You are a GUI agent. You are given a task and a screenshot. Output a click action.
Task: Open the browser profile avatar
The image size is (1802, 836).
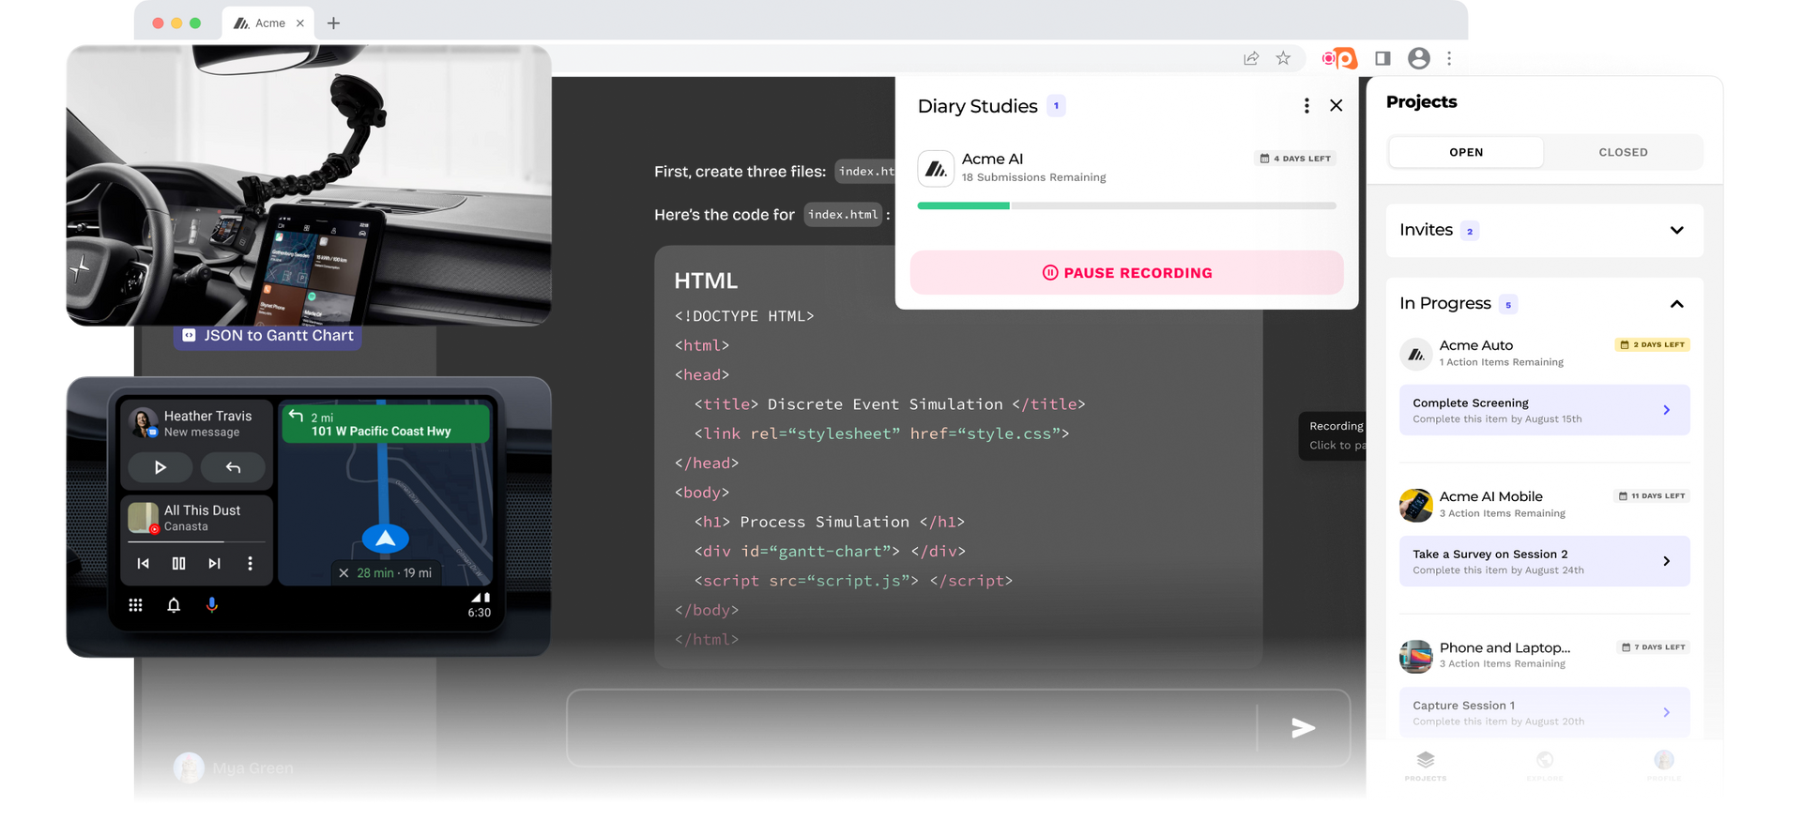point(1419,58)
